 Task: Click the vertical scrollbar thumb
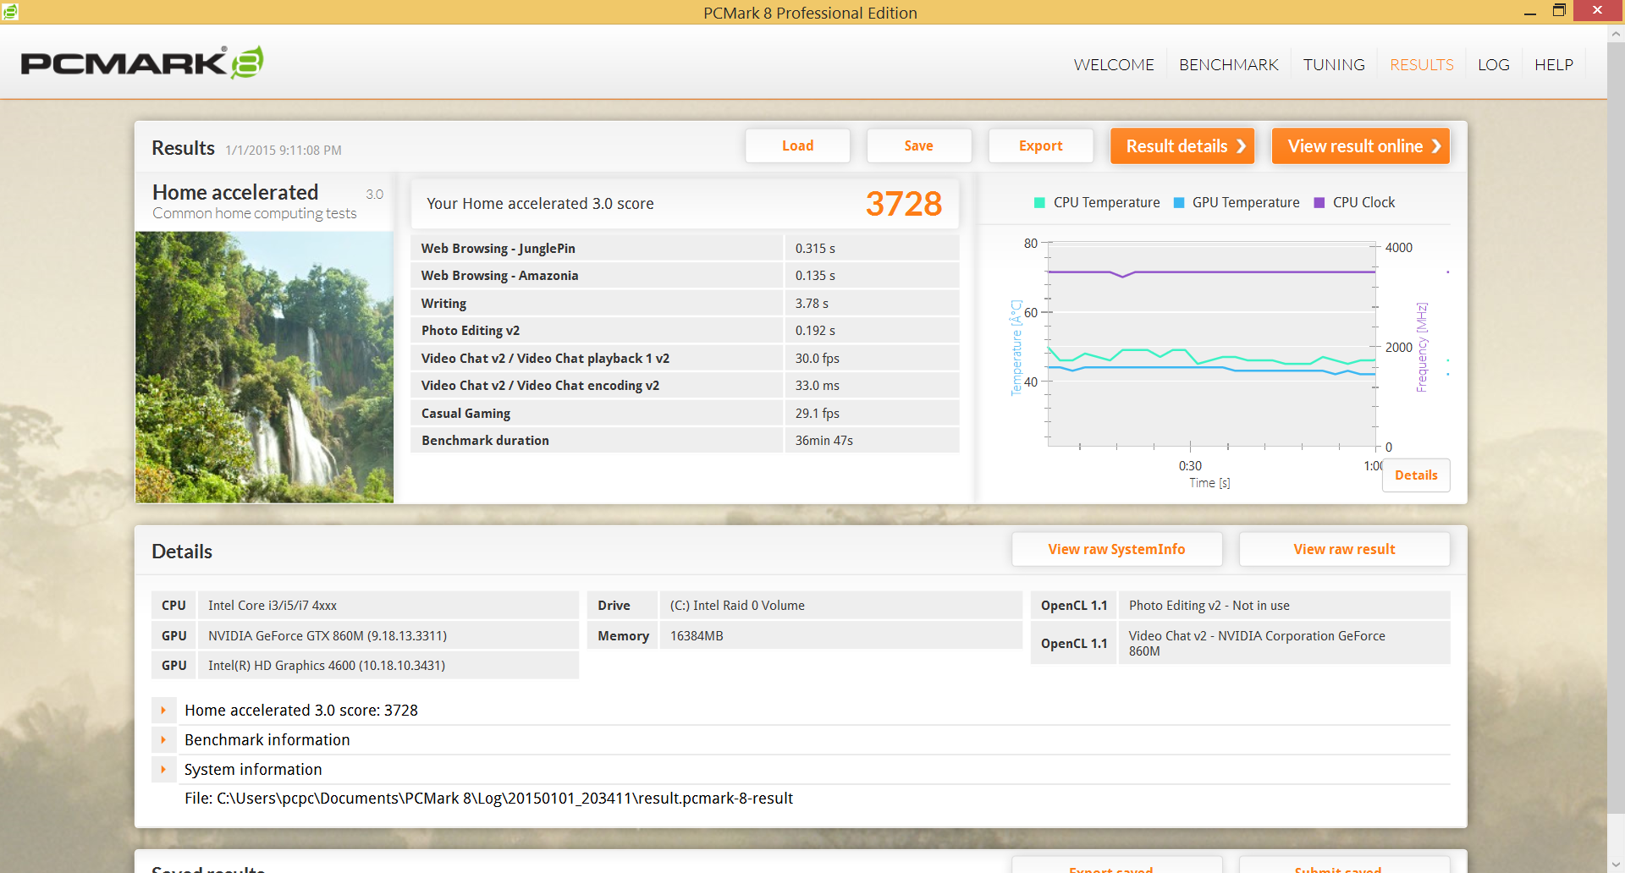(1616, 430)
